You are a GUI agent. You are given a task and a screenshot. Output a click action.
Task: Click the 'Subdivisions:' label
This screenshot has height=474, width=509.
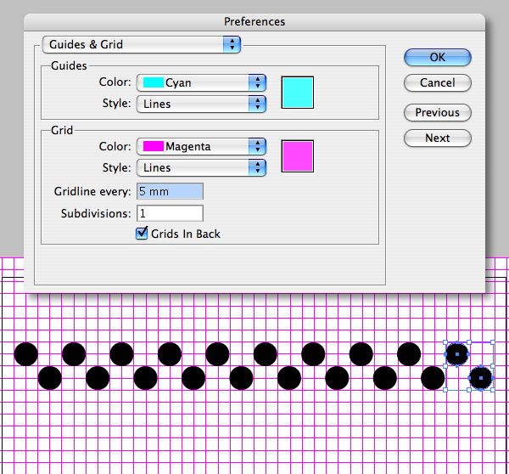[x=96, y=213]
